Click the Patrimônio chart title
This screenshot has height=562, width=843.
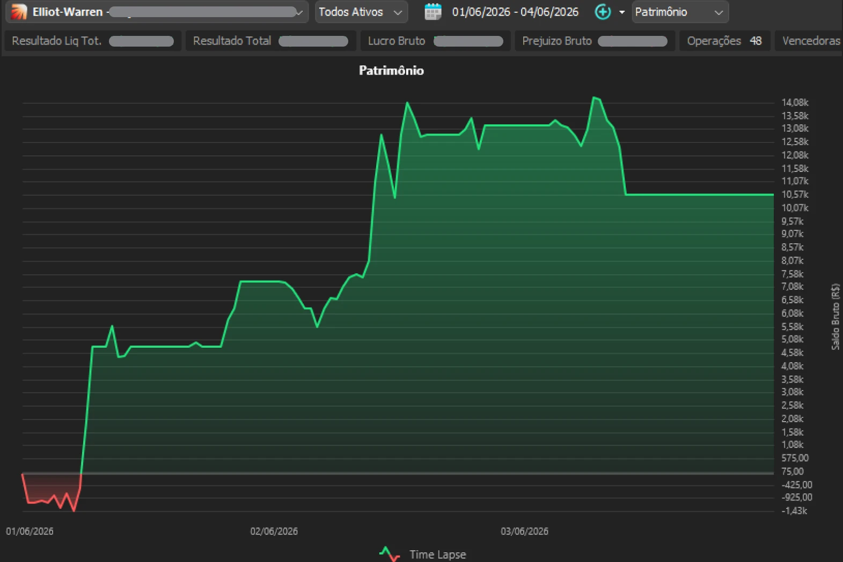pos(391,71)
